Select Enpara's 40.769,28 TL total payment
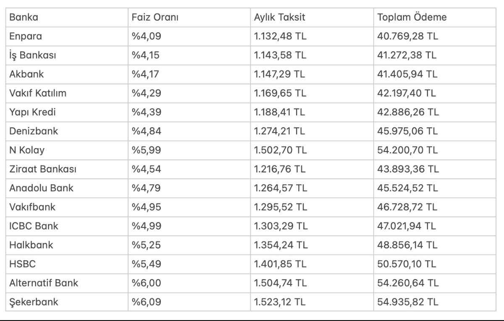 408,37
